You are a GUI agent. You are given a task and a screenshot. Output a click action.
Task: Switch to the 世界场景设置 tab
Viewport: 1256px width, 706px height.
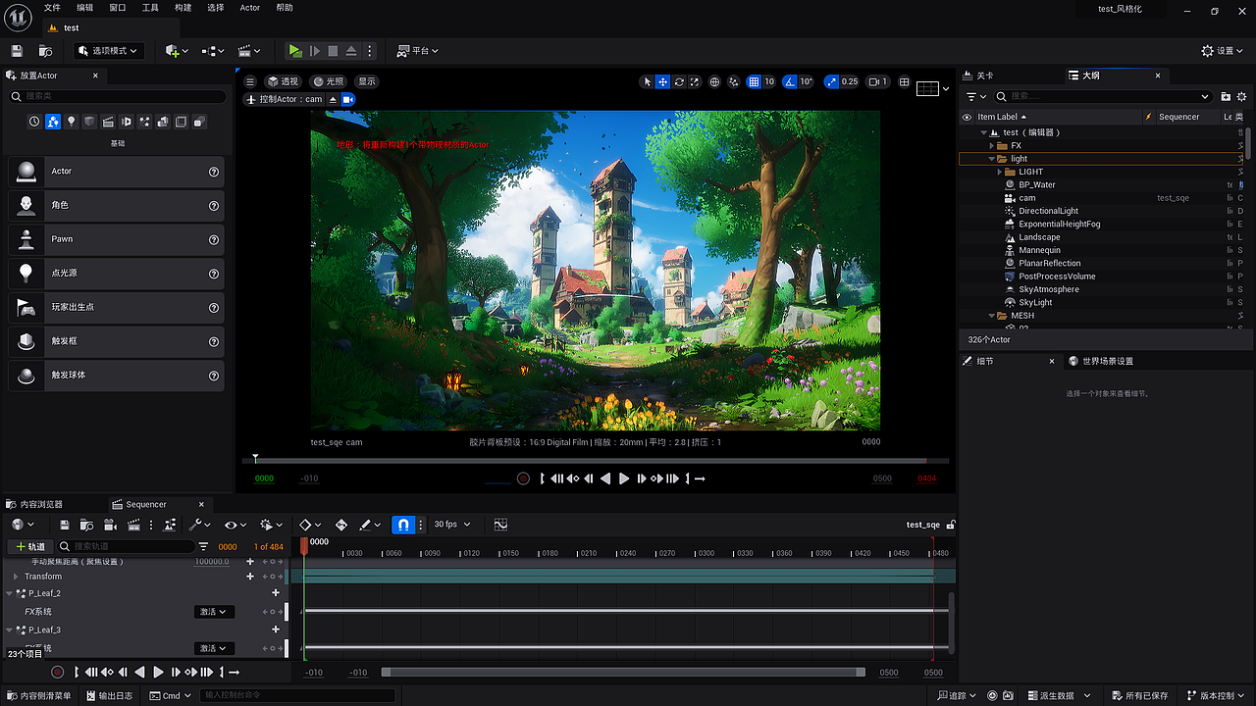[1108, 361]
